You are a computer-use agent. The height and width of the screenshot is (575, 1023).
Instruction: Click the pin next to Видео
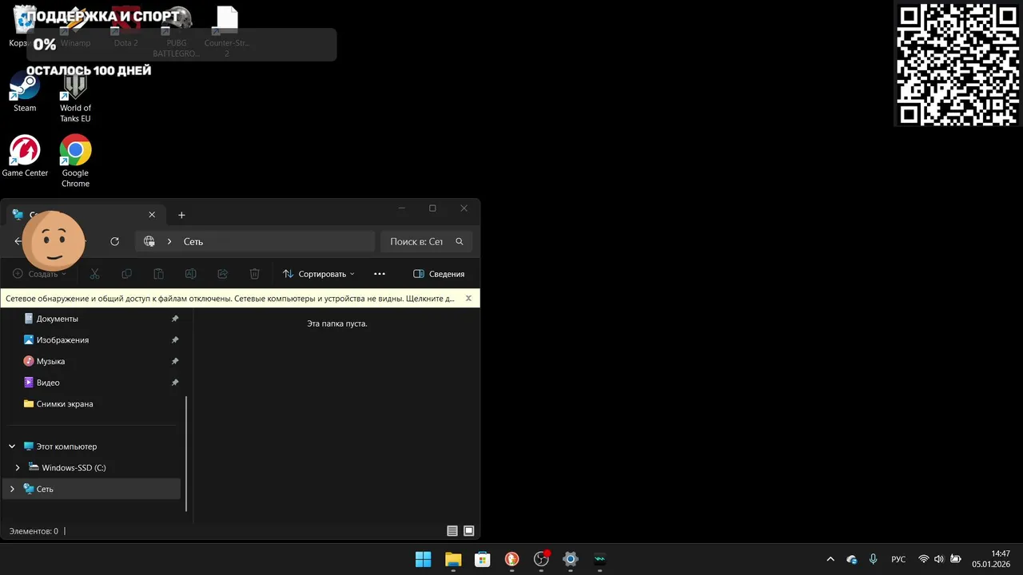tap(175, 383)
